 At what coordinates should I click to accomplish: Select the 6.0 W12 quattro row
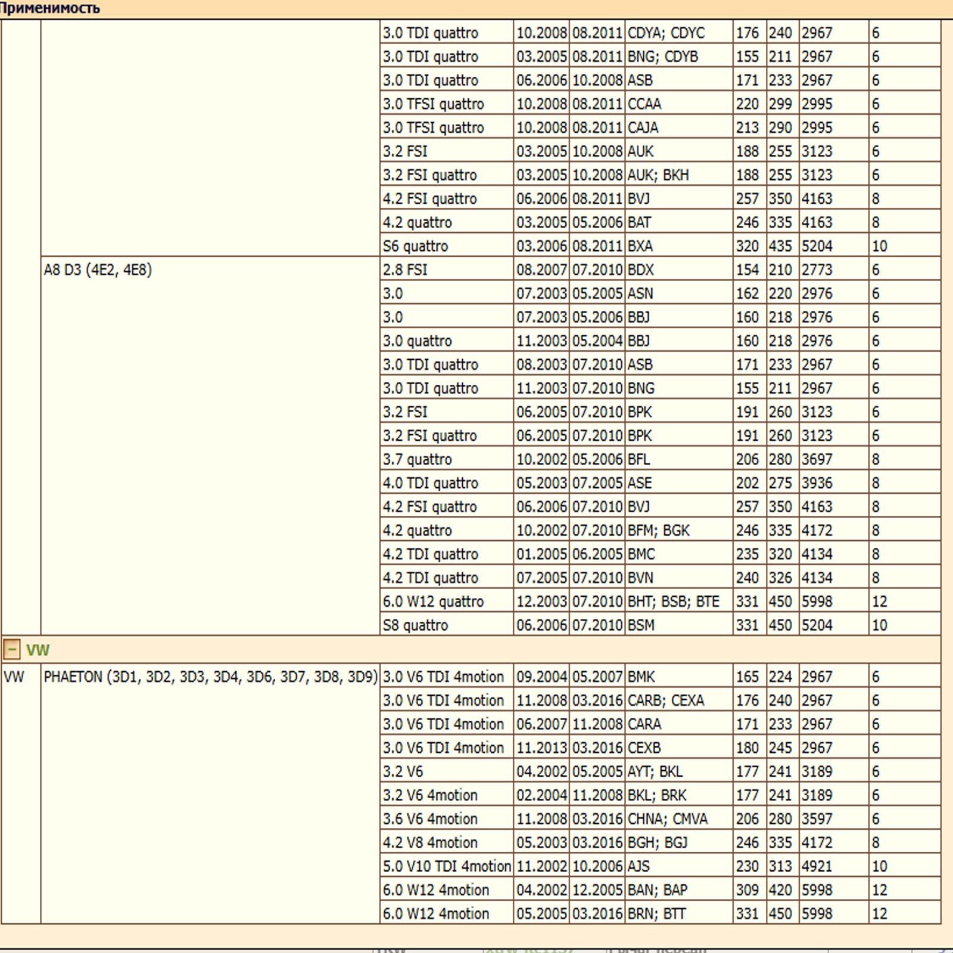(661, 601)
